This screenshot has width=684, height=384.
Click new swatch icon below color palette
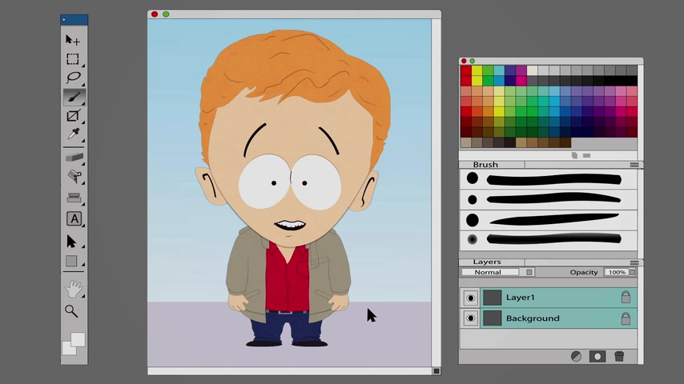coord(574,156)
